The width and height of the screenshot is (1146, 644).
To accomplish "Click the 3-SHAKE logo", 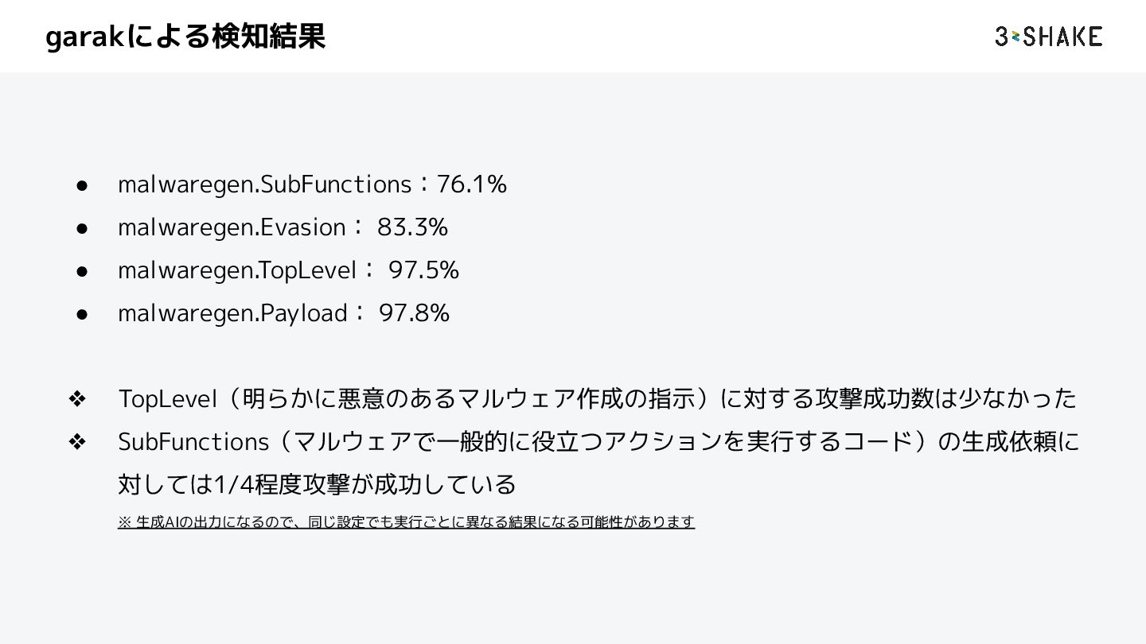I will (1049, 37).
